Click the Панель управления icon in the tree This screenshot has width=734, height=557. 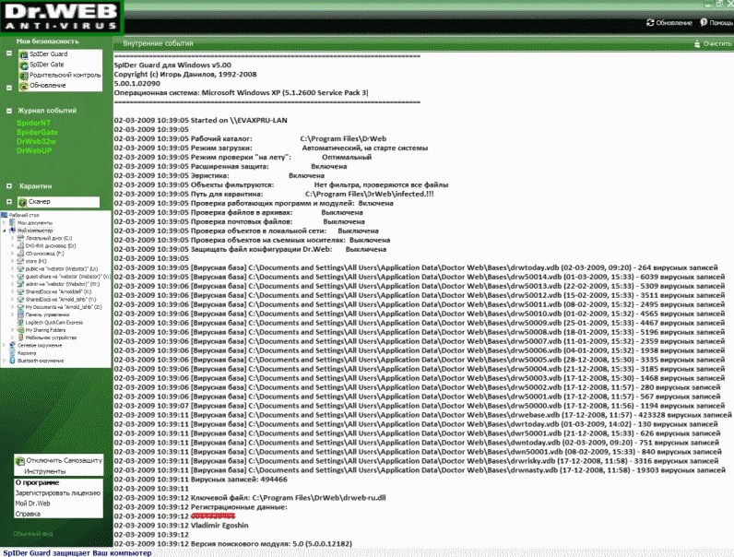[x=20, y=314]
